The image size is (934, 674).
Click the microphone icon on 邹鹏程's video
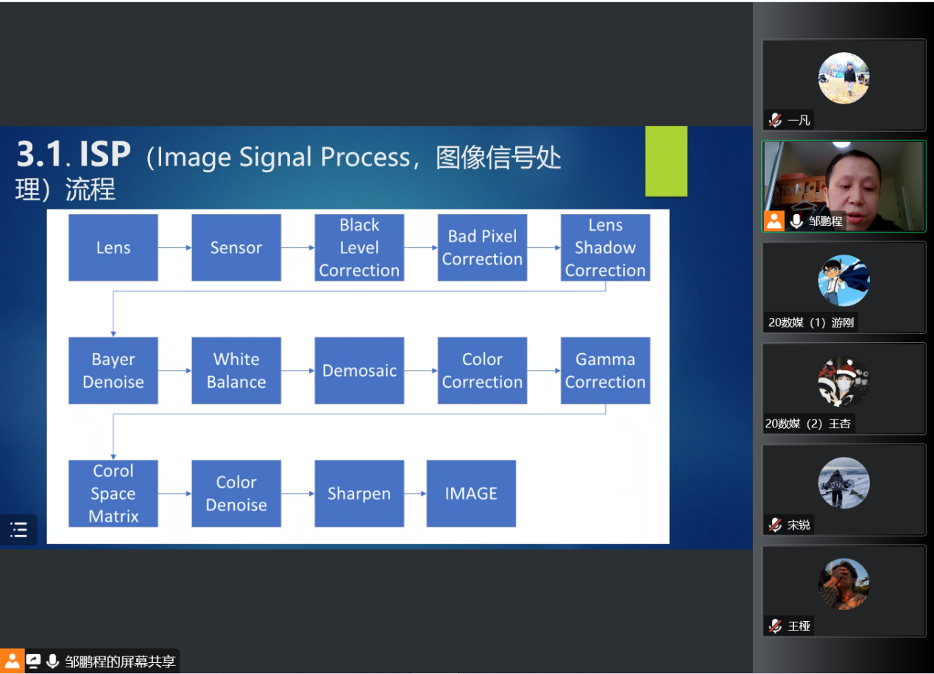[x=796, y=221]
